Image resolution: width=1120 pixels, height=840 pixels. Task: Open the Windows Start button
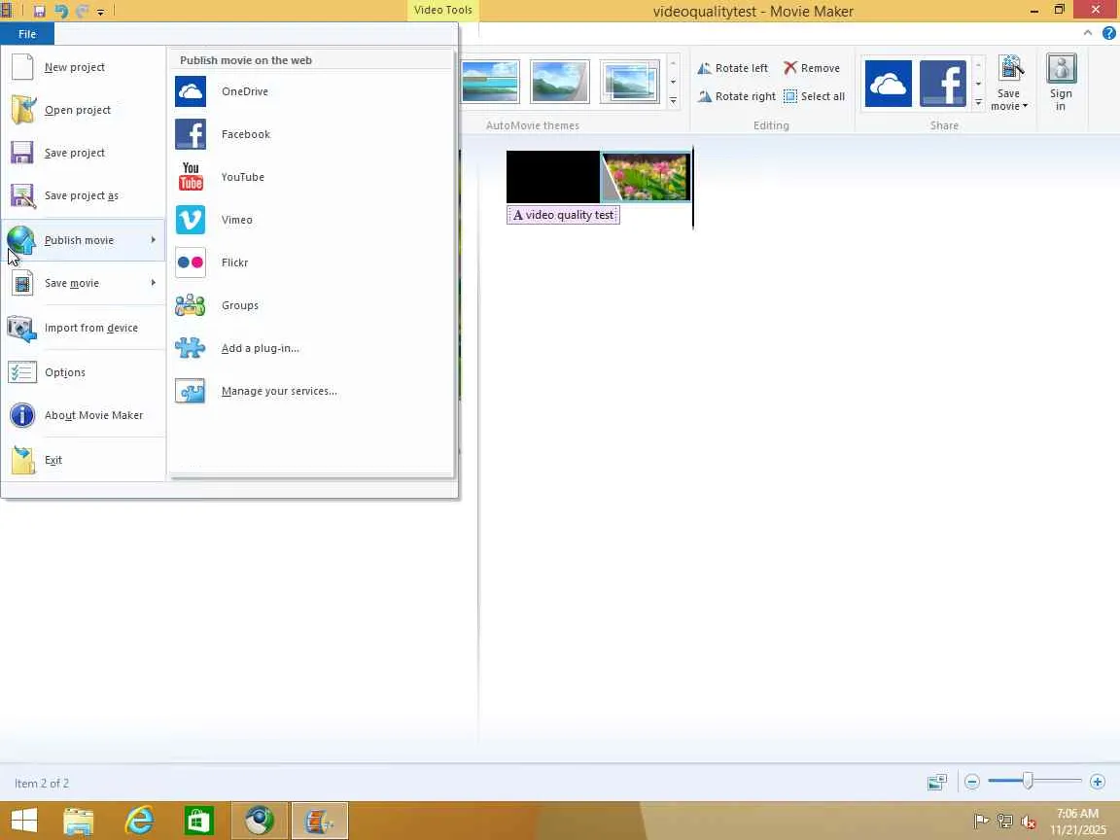pyautogui.click(x=24, y=821)
